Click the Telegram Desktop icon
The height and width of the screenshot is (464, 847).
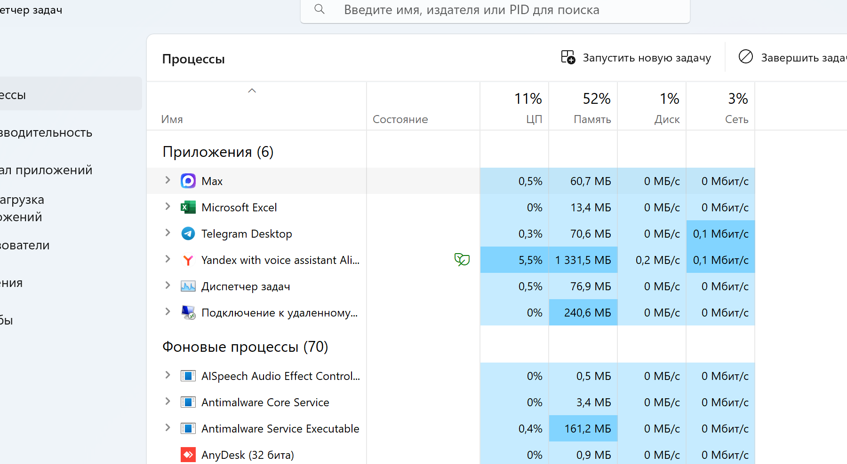[x=188, y=233]
